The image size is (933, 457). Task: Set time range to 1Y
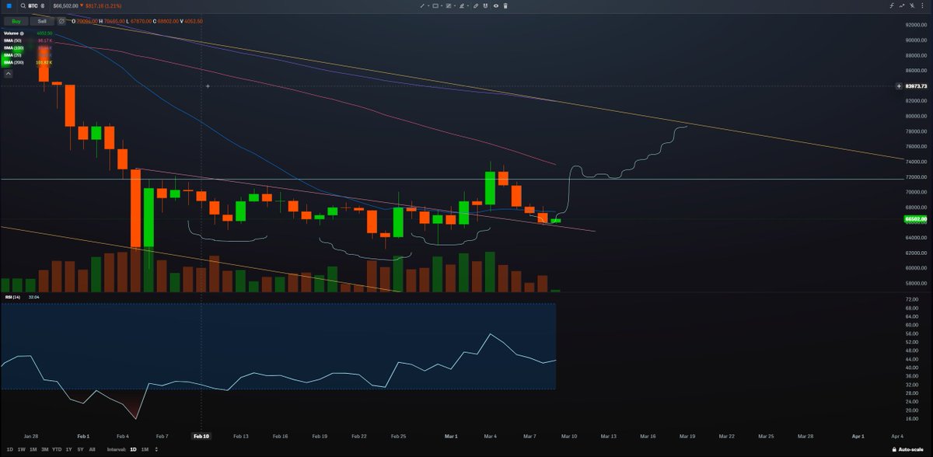pyautogui.click(x=68, y=449)
